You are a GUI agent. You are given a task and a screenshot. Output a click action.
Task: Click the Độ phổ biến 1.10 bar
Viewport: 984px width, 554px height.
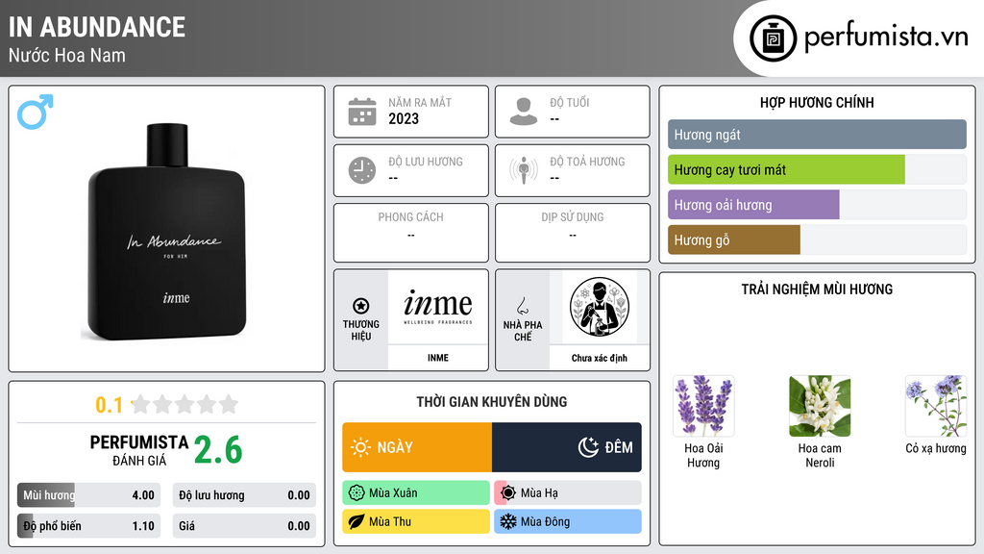pyautogui.click(x=89, y=526)
